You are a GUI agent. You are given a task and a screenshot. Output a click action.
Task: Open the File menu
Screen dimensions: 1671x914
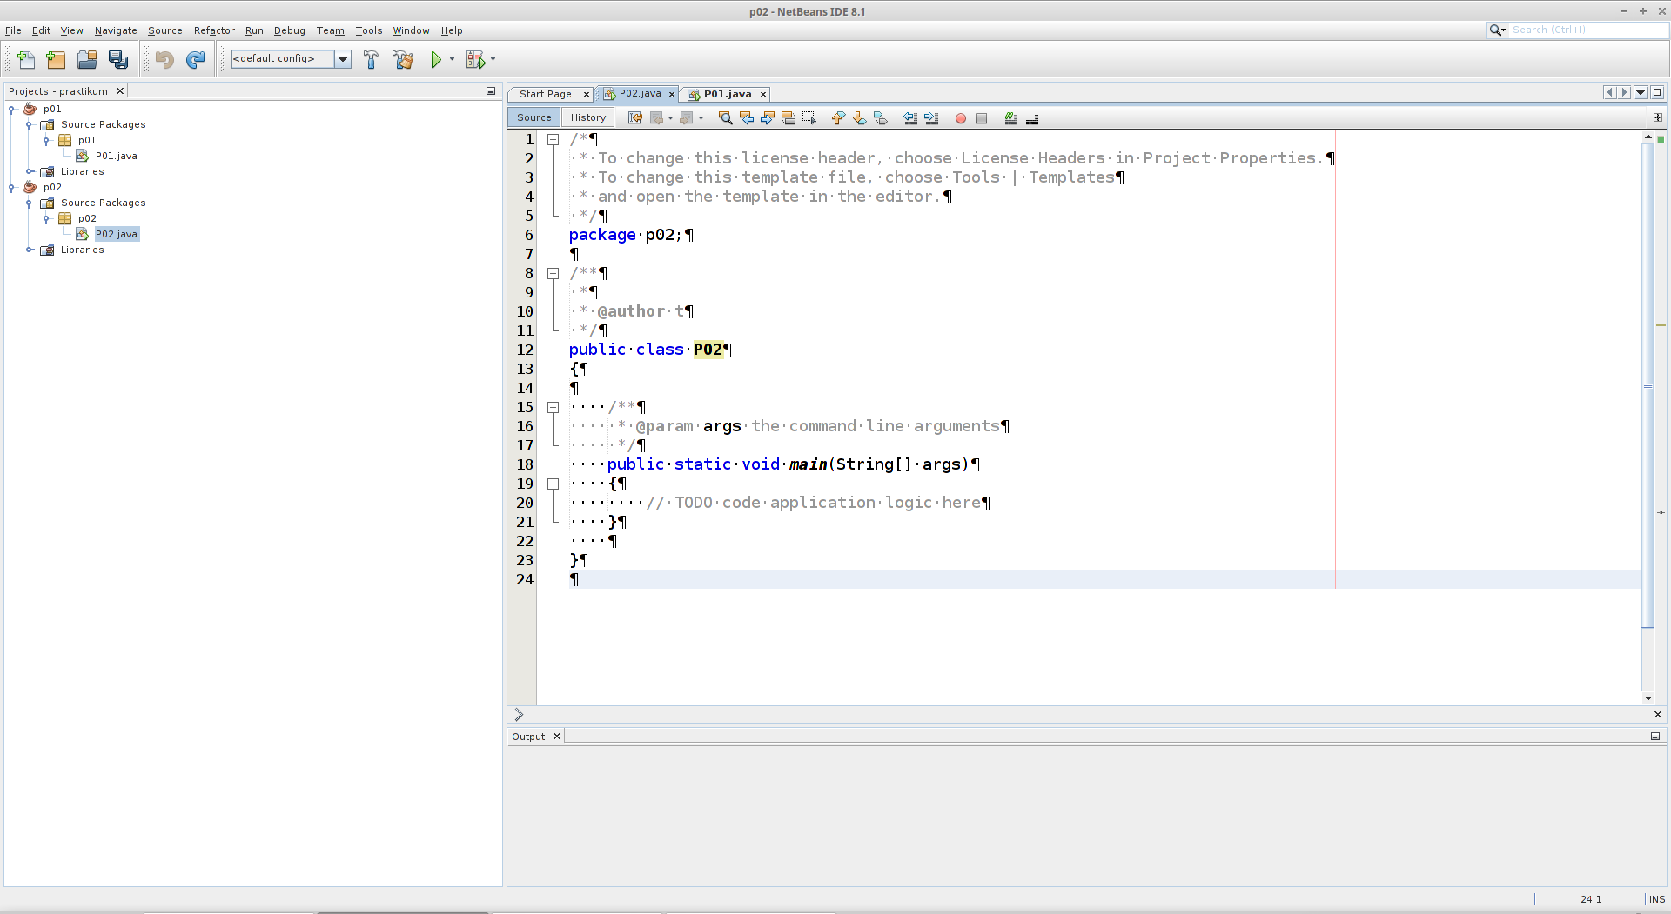(x=13, y=30)
